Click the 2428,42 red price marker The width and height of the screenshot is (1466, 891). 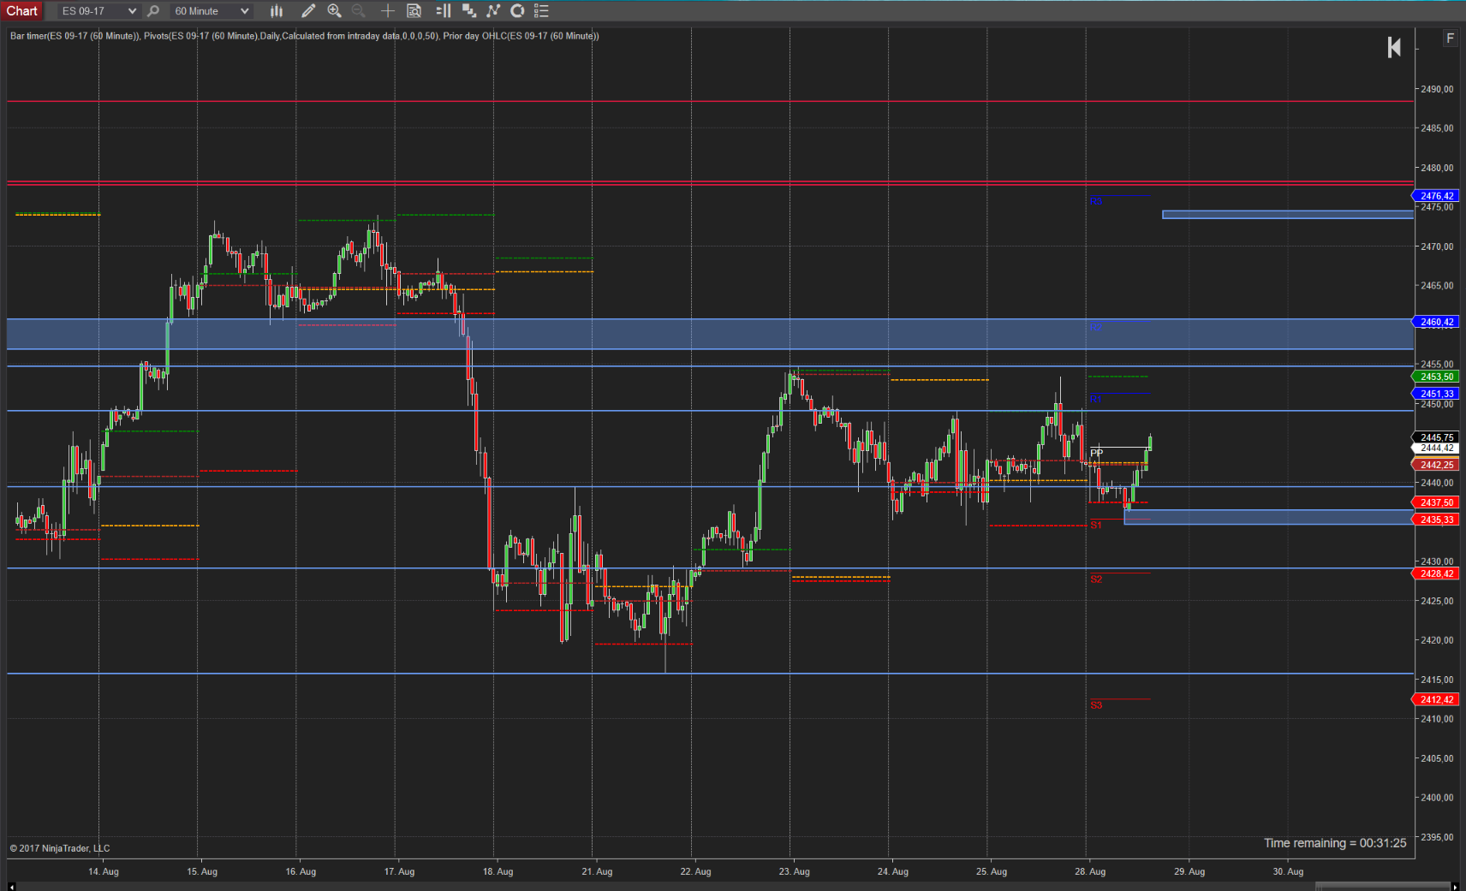[1435, 573]
